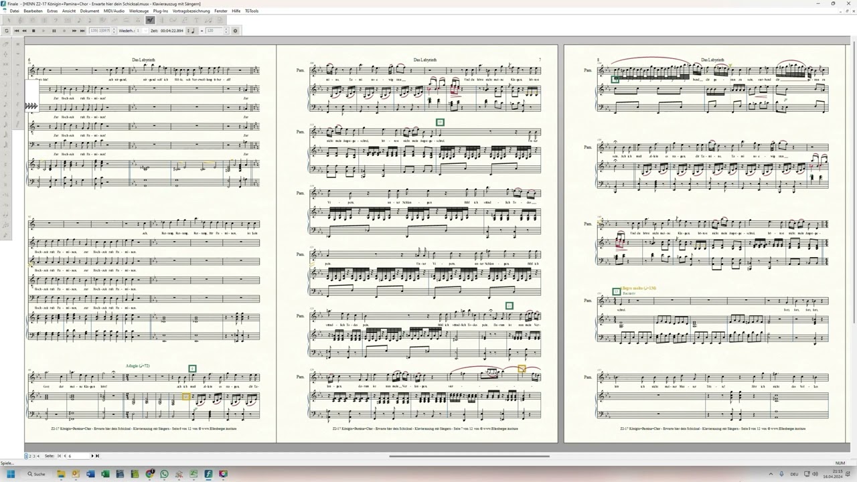Click the Allegro molto tempo marking
The width and height of the screenshot is (857, 482).
(x=639, y=289)
